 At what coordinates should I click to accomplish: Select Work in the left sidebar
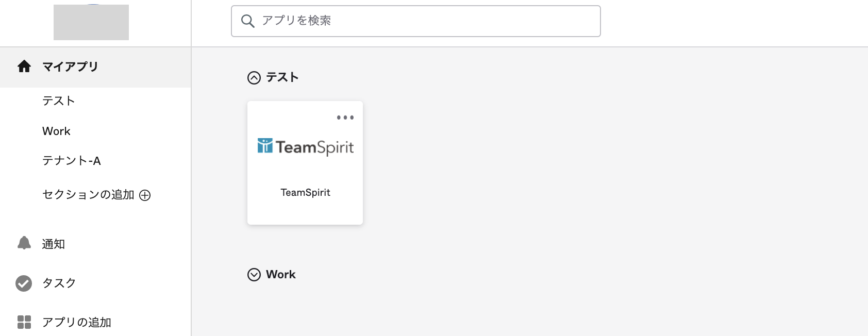tap(56, 131)
